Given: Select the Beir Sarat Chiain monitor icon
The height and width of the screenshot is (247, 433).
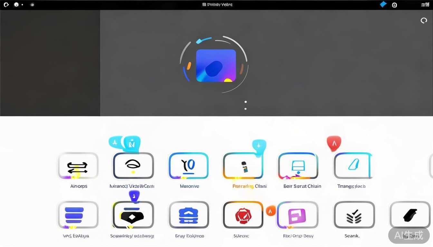Looking at the screenshot, I should tap(298, 166).
